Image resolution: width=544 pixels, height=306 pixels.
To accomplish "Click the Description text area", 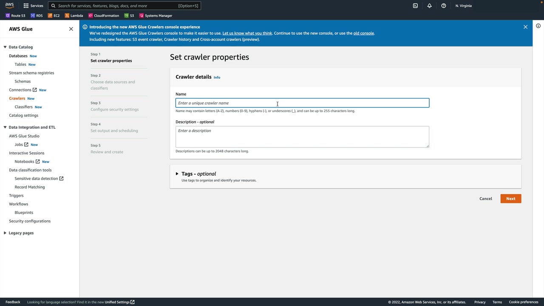I will [x=302, y=137].
